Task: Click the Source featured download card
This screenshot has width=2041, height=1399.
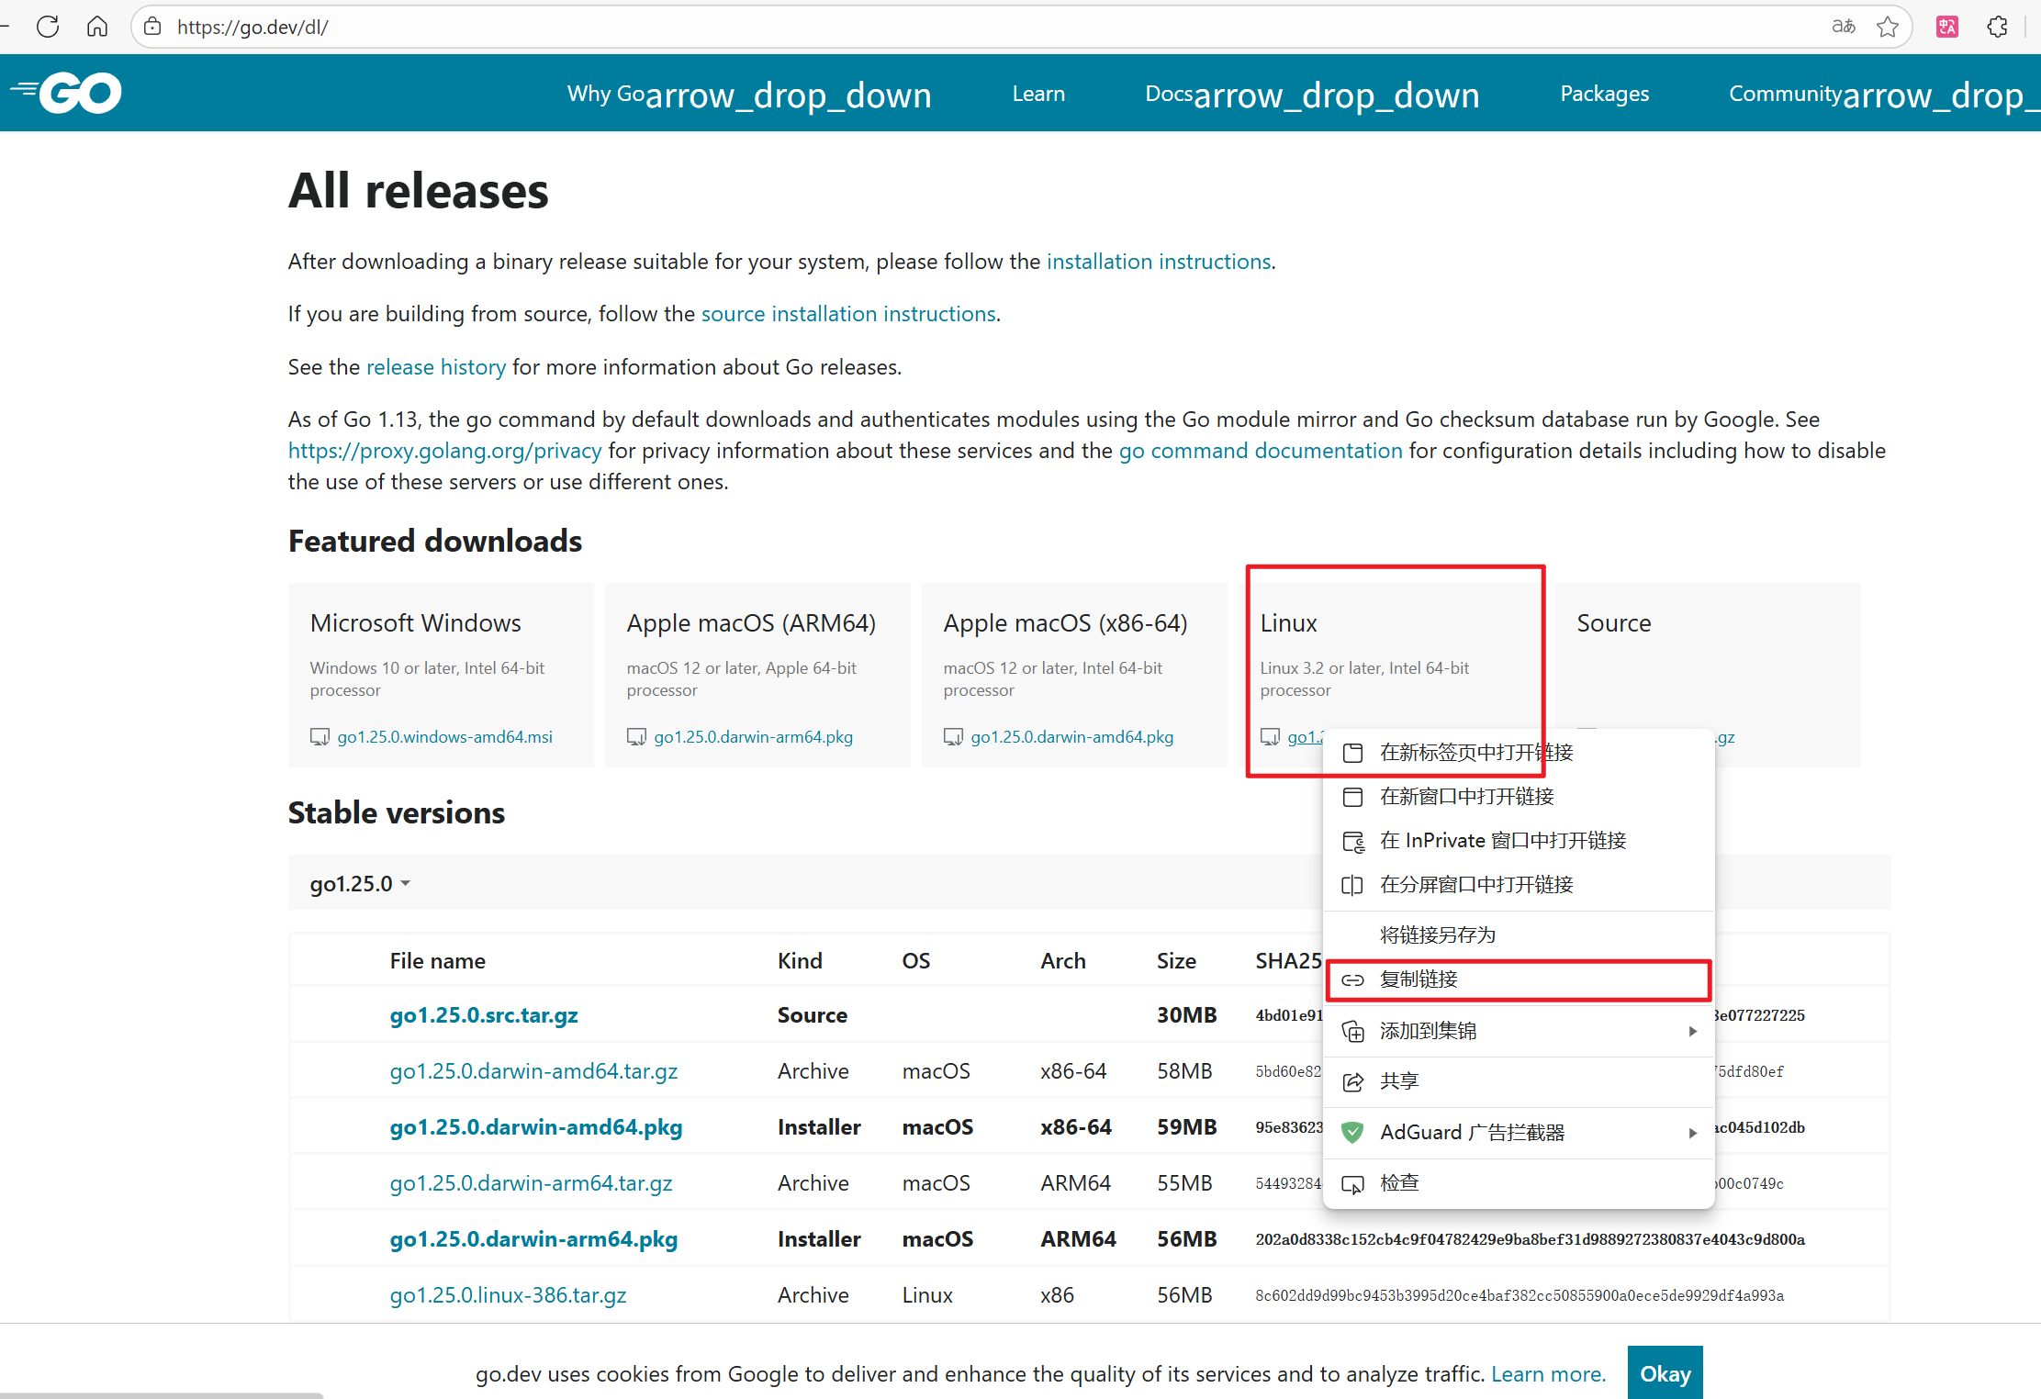Action: (x=1708, y=675)
